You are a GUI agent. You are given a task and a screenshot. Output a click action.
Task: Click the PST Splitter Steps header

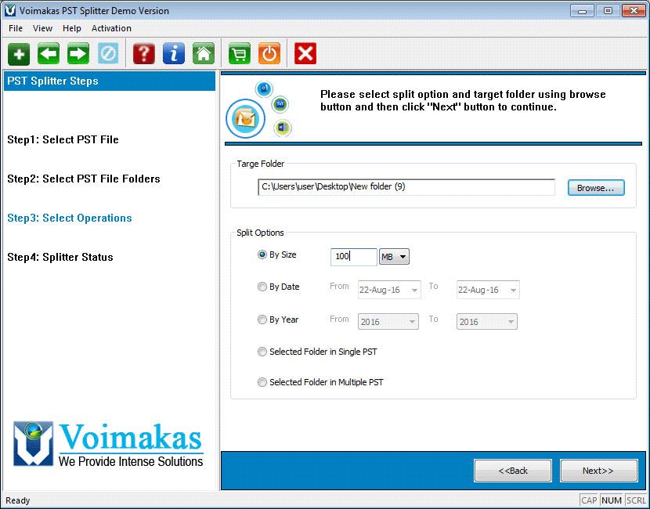click(110, 81)
